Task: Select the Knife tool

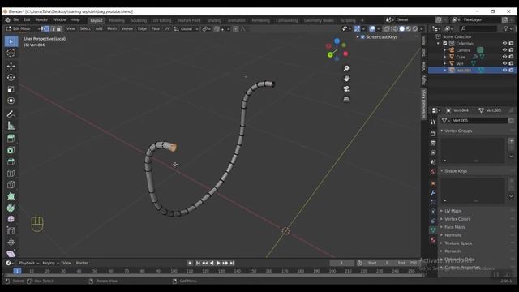Action: pos(11,185)
